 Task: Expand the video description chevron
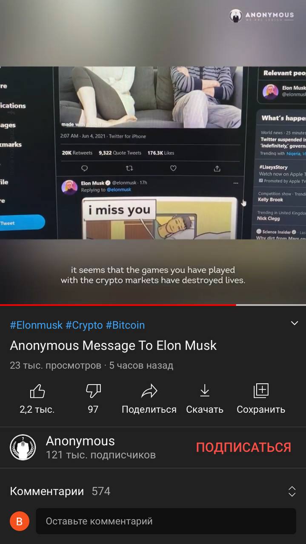coord(294,323)
